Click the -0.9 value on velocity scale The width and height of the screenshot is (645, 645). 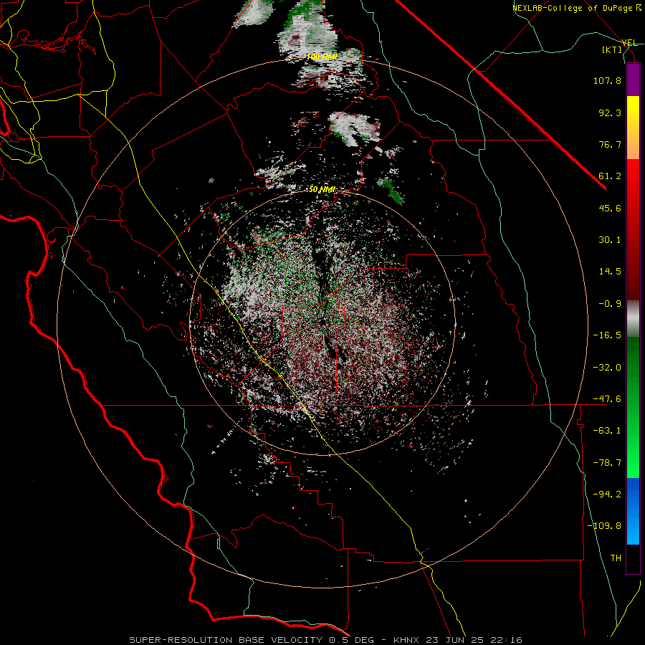[610, 304]
